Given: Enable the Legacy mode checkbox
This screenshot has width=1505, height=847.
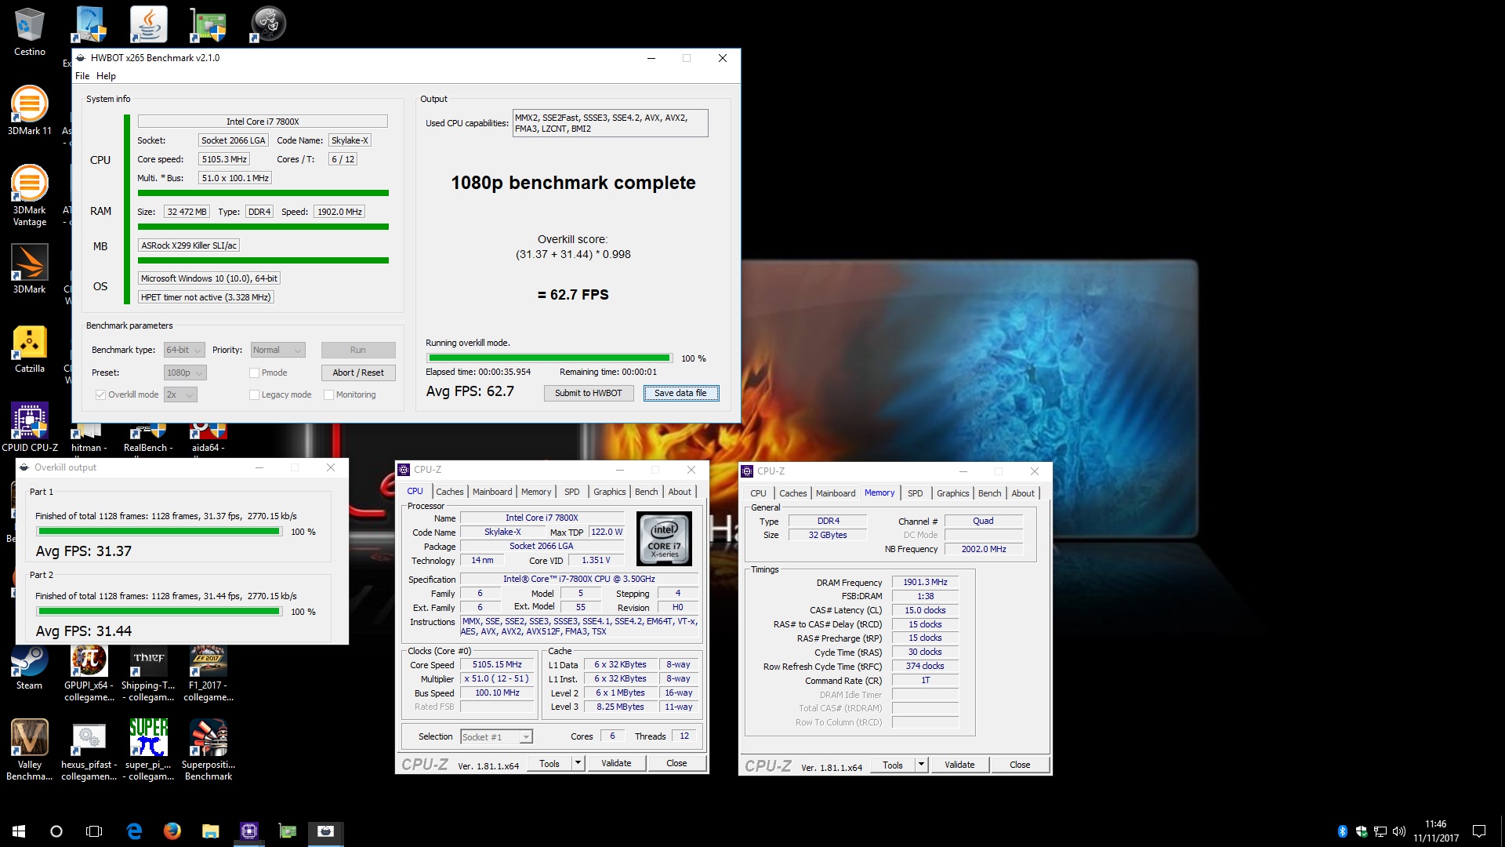Looking at the screenshot, I should [x=254, y=394].
